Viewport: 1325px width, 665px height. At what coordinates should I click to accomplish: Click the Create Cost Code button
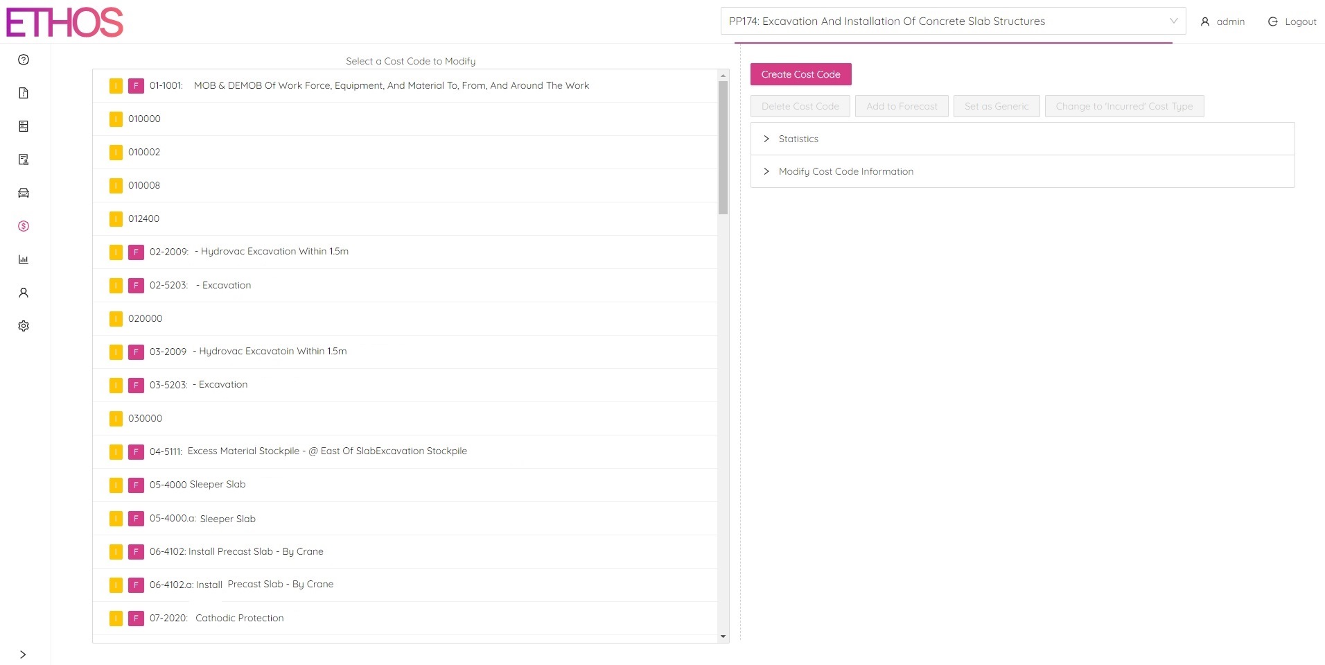tap(800, 74)
